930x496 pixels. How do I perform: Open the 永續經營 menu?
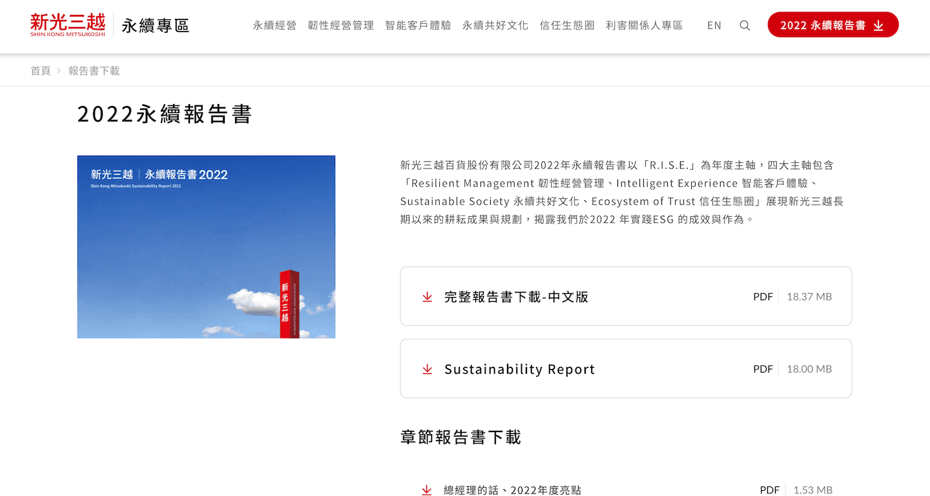point(274,25)
